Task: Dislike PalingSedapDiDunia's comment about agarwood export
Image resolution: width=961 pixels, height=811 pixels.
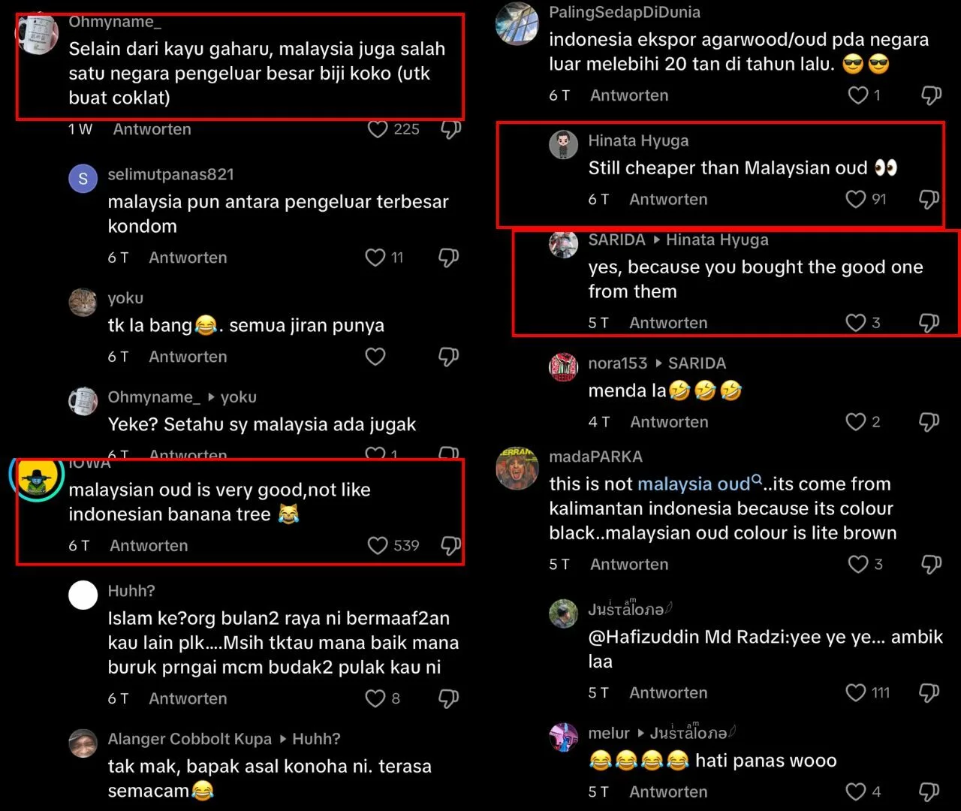Action: click(x=931, y=95)
